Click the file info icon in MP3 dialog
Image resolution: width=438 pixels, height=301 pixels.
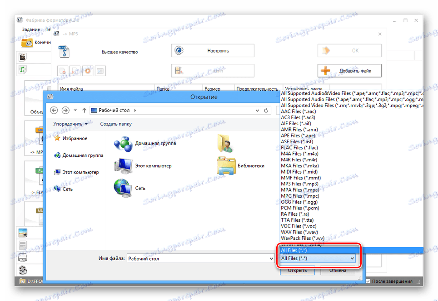point(100,71)
